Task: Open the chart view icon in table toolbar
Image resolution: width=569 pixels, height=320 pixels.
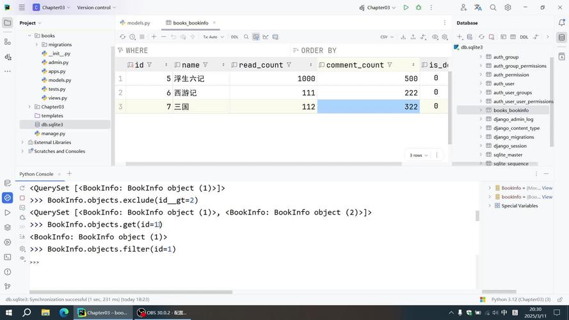Action: 266,37
